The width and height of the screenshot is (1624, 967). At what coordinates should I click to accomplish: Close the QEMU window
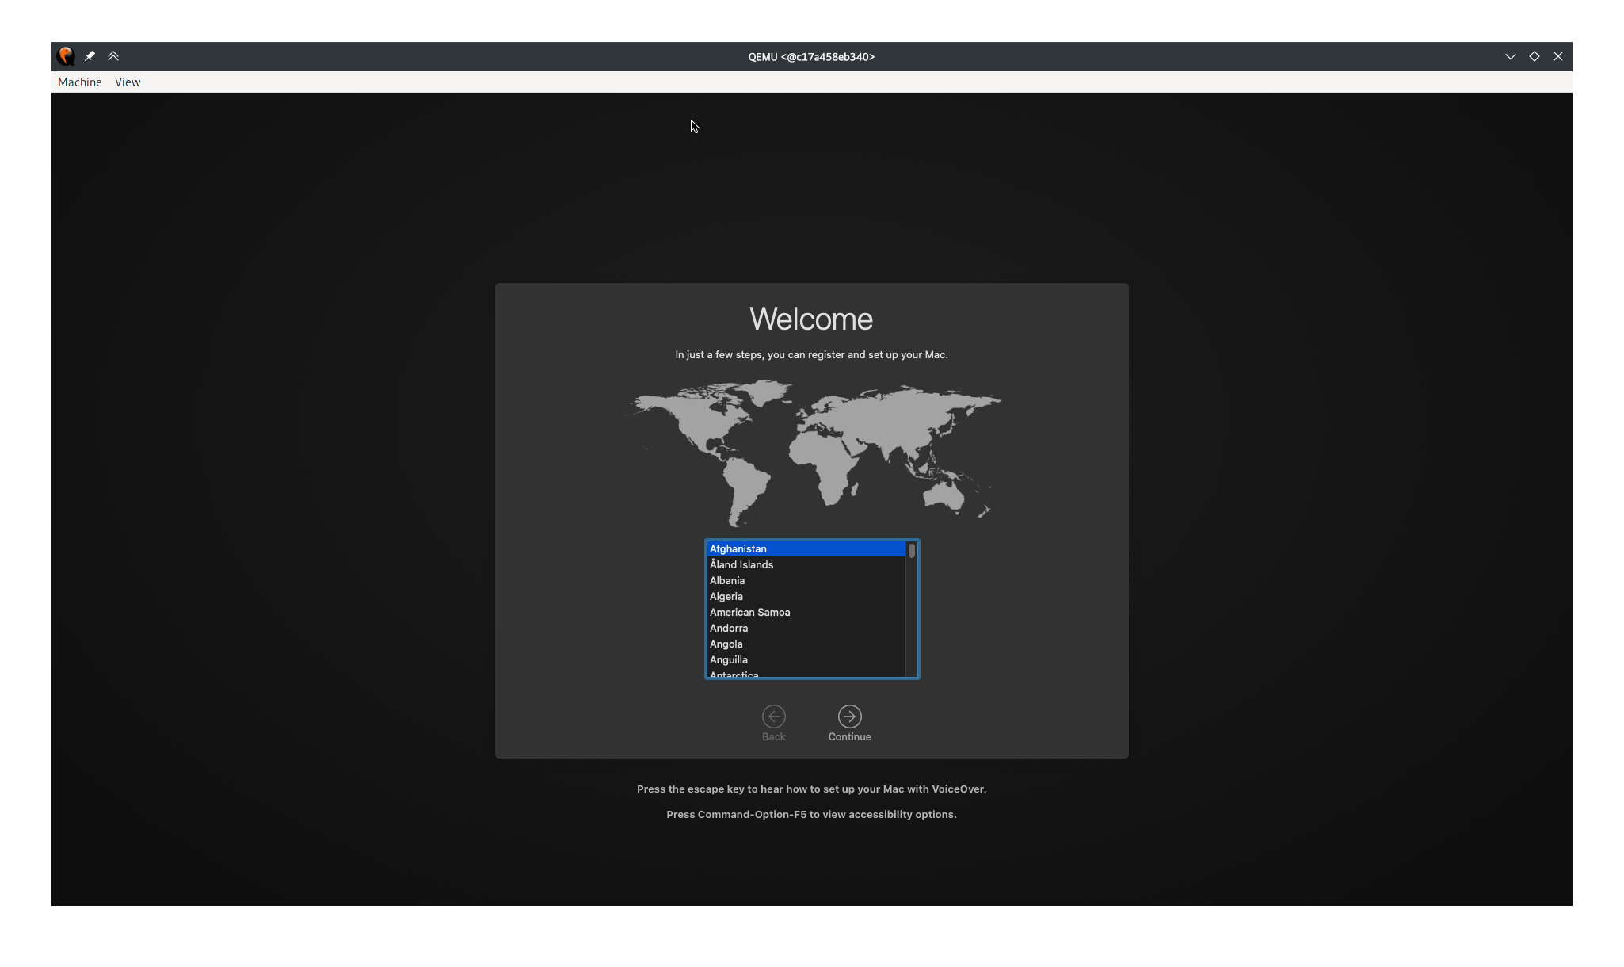coord(1557,56)
